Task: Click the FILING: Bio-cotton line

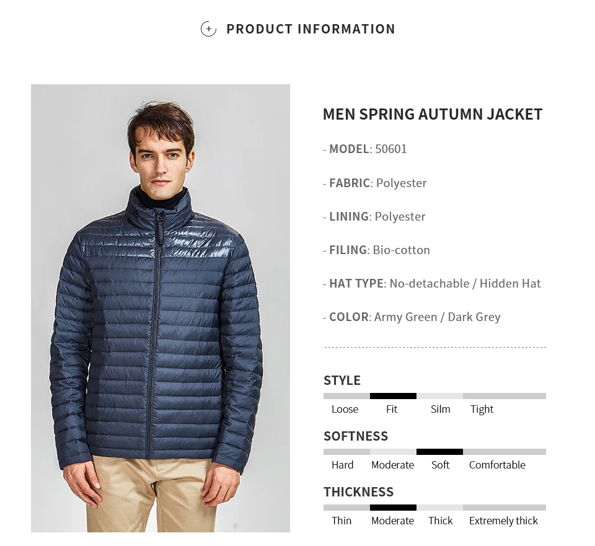Action: [x=376, y=250]
